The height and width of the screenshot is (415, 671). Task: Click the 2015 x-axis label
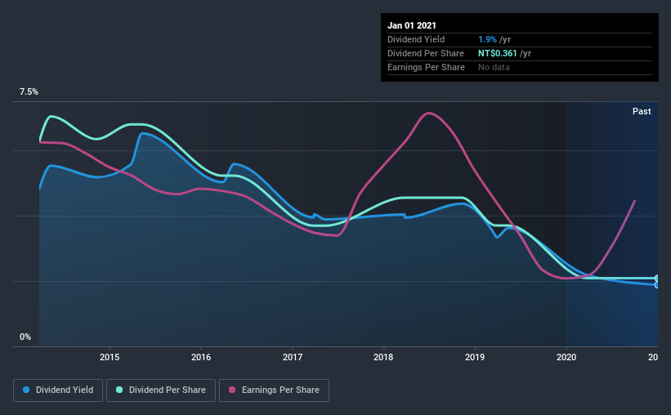[110, 357]
